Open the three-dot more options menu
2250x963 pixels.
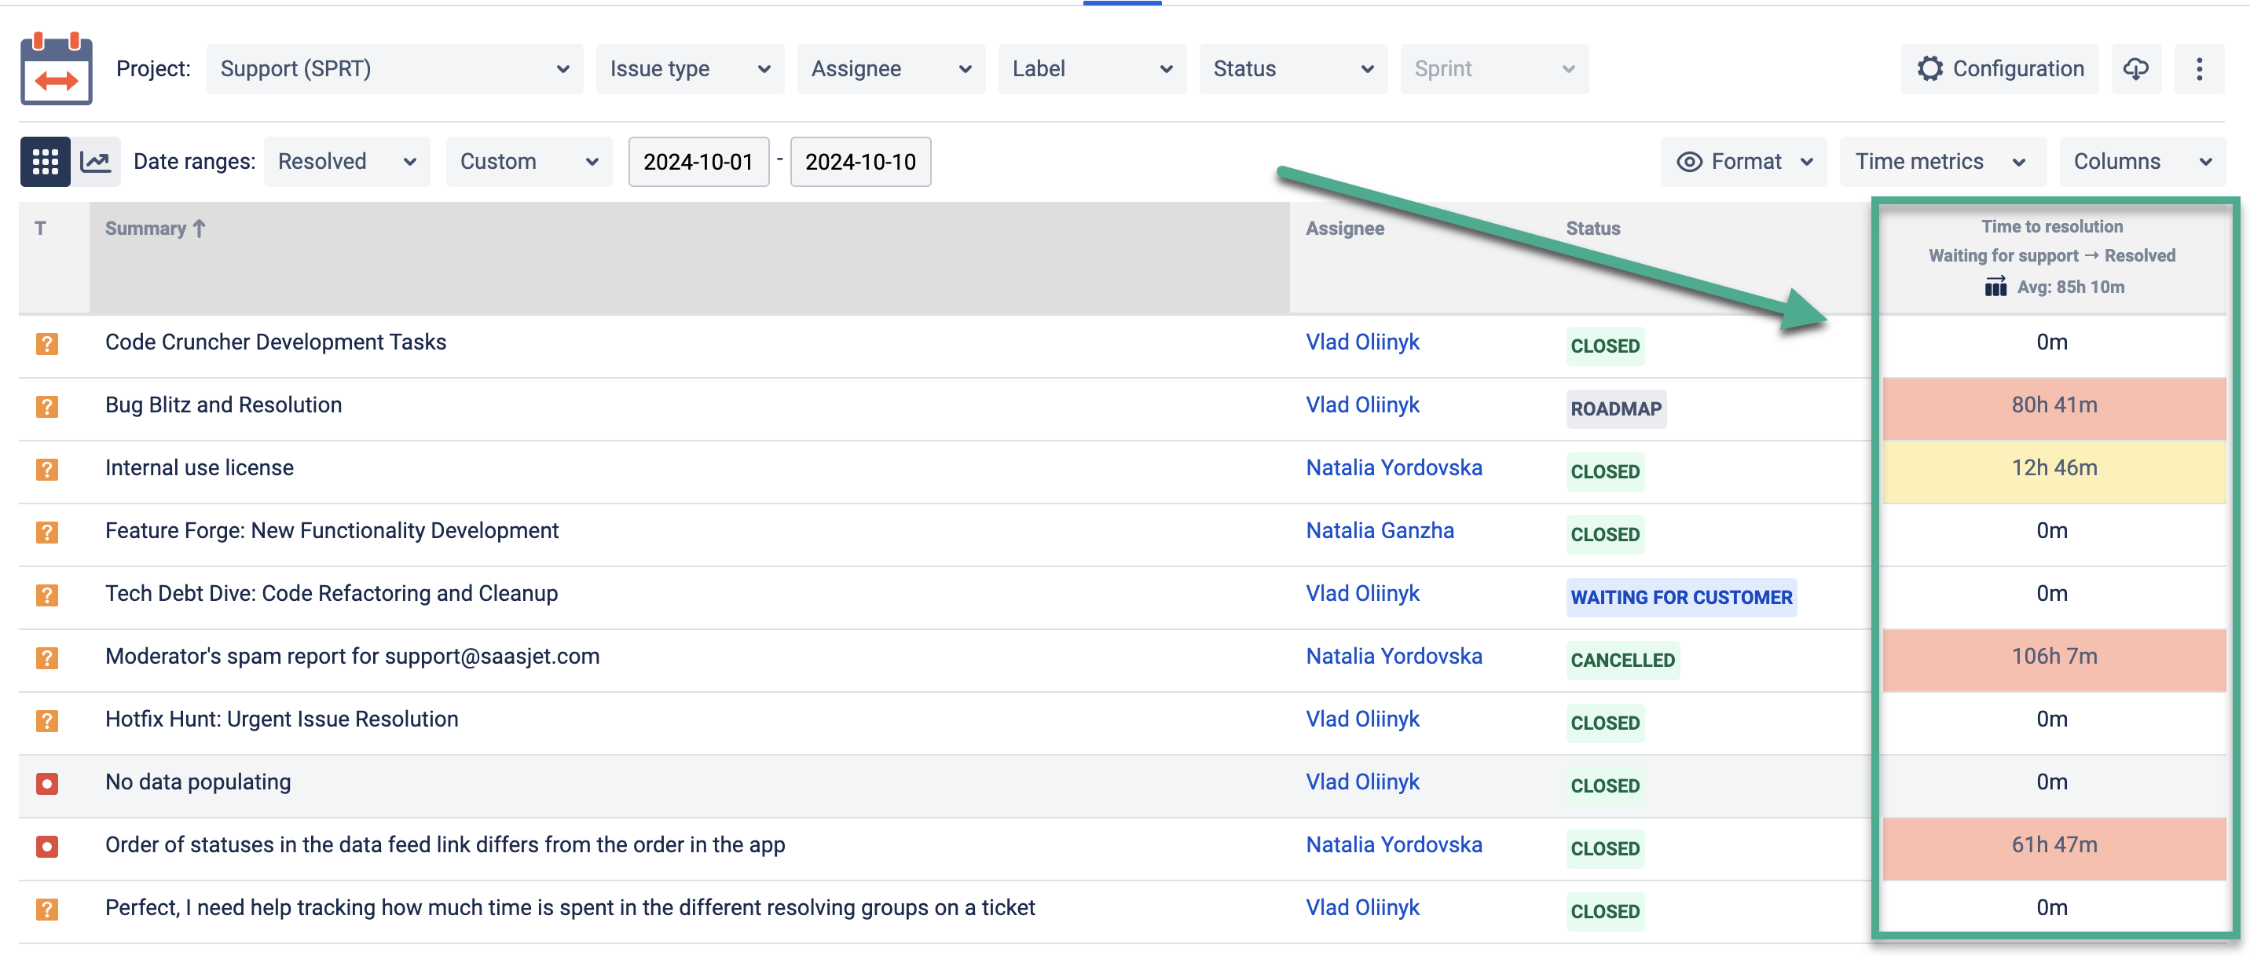click(2198, 69)
